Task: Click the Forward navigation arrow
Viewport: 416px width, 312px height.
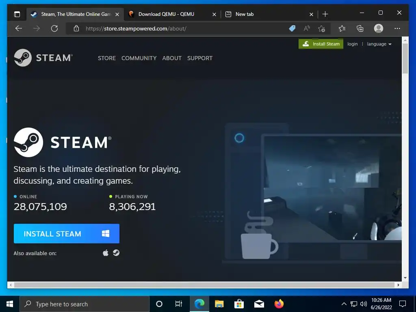Action: [37, 28]
